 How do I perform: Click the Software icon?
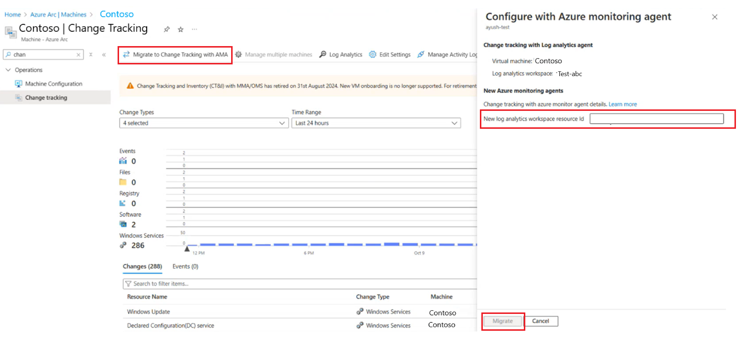pos(123,224)
